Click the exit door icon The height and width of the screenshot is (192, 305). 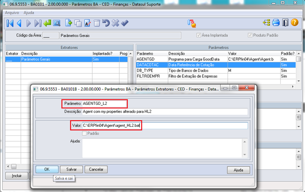(x=285, y=23)
